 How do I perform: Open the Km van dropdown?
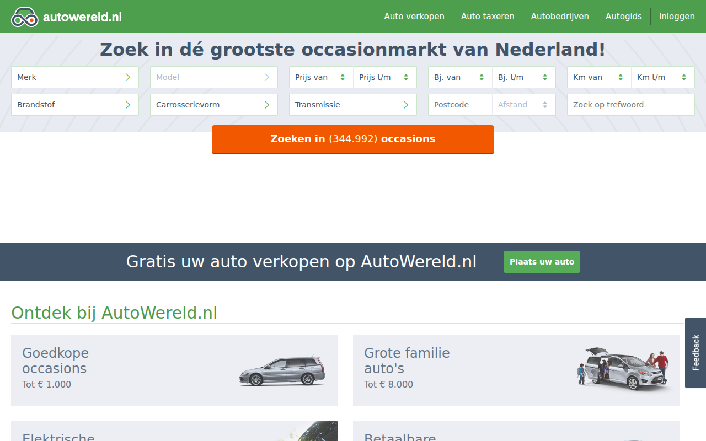pyautogui.click(x=599, y=77)
